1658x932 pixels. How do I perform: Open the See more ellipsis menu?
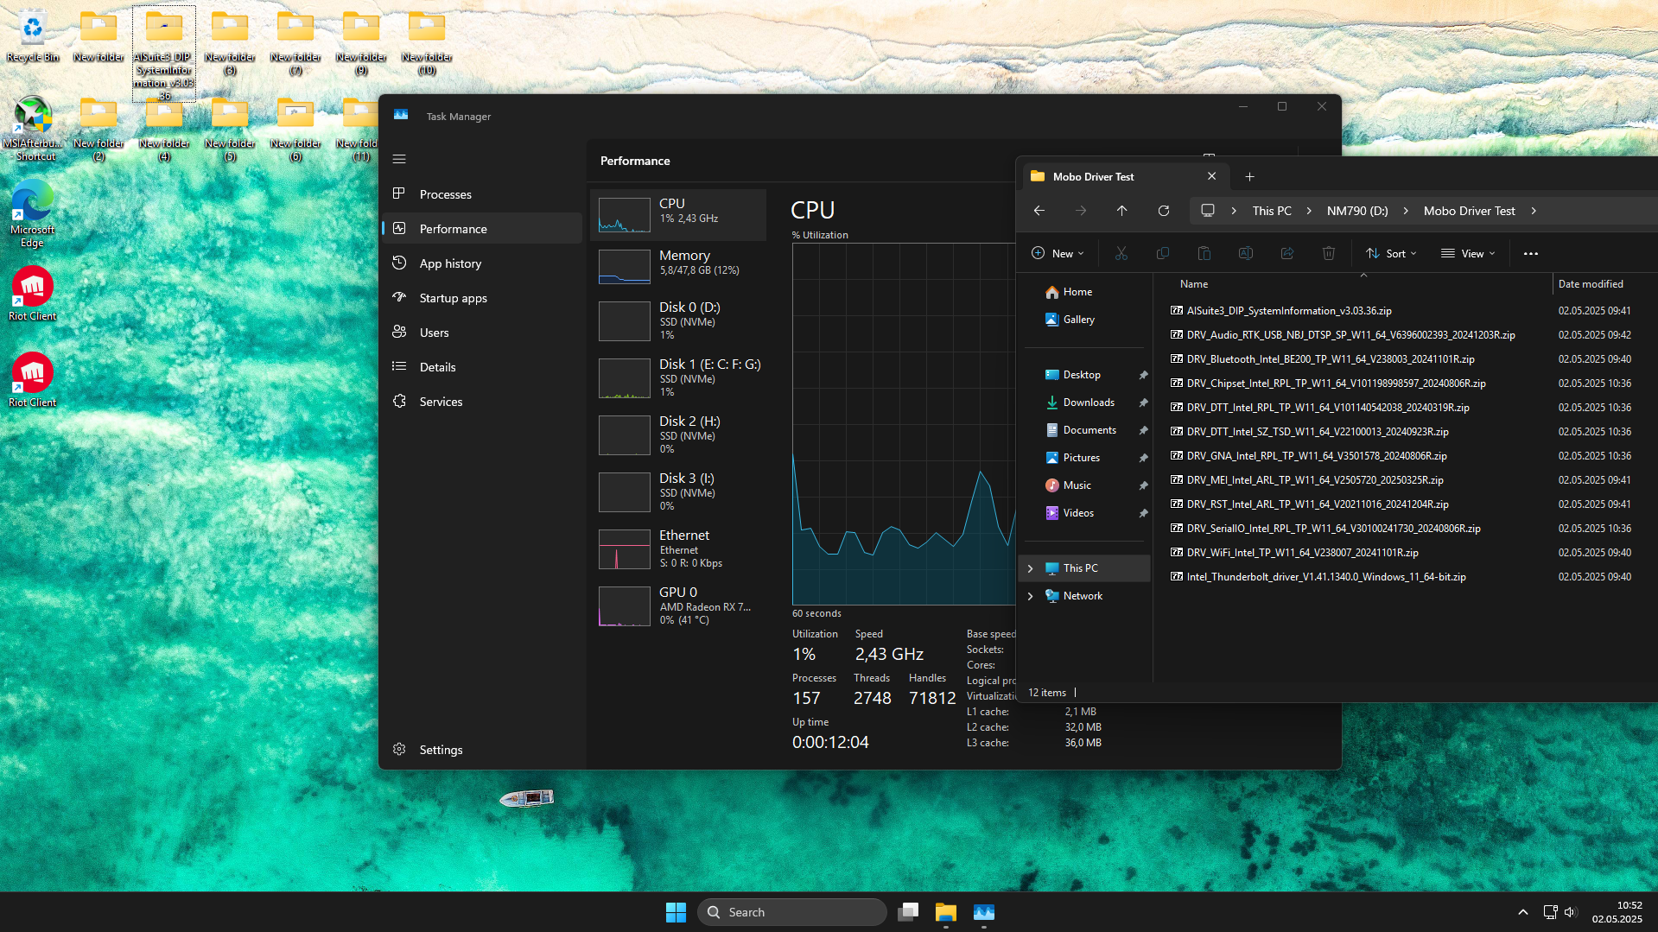[x=1530, y=253]
